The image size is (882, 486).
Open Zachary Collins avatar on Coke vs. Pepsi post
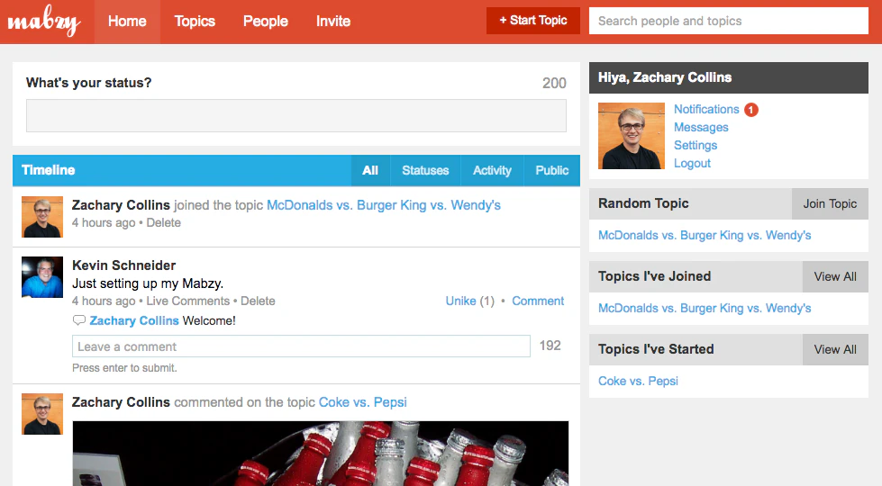(42, 414)
